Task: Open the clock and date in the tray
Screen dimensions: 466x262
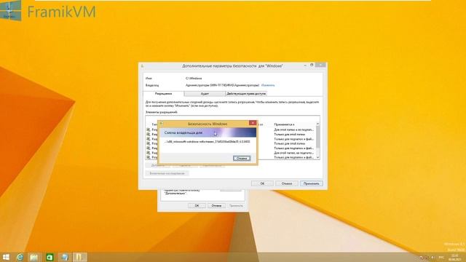Action: [x=454, y=257]
